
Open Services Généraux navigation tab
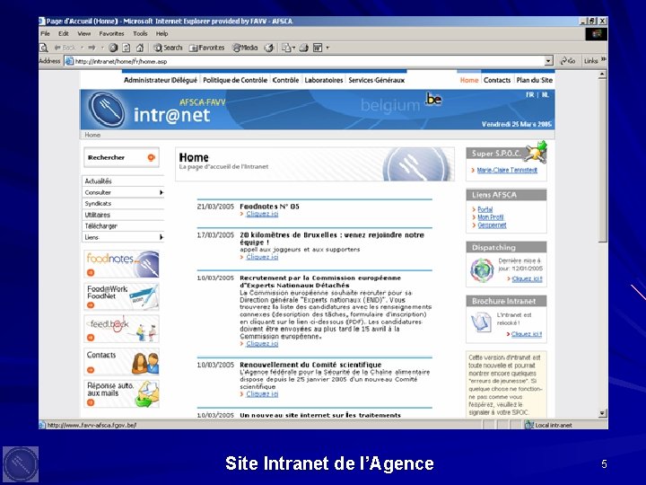377,80
